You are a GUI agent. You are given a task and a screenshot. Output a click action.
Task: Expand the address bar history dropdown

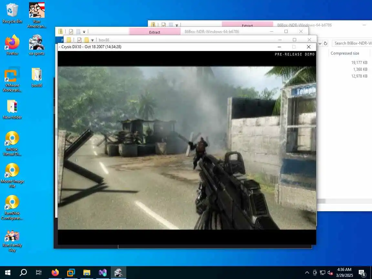click(320, 43)
